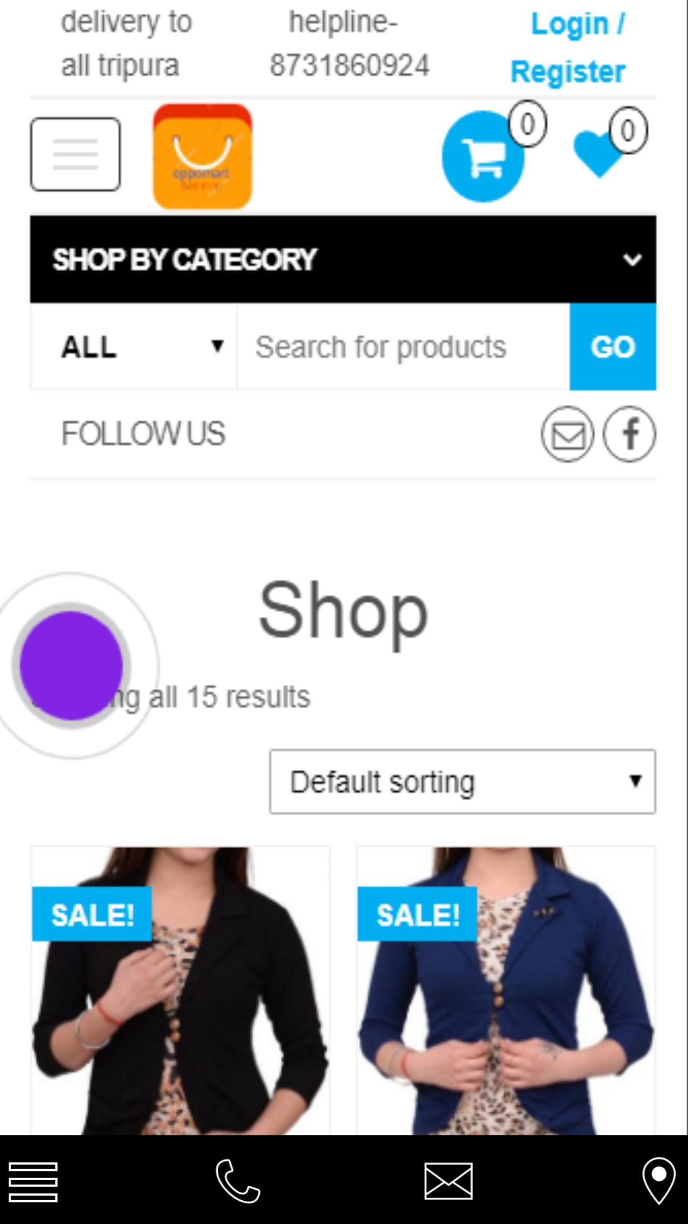Image resolution: width=688 pixels, height=1224 pixels.
Task: Tap the phone call icon in bottom bar
Action: pos(238,1181)
